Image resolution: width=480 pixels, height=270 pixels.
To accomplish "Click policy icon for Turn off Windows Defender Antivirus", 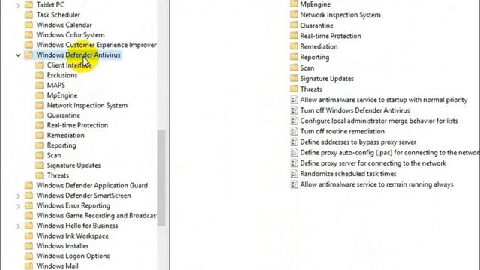I will pos(294,110).
